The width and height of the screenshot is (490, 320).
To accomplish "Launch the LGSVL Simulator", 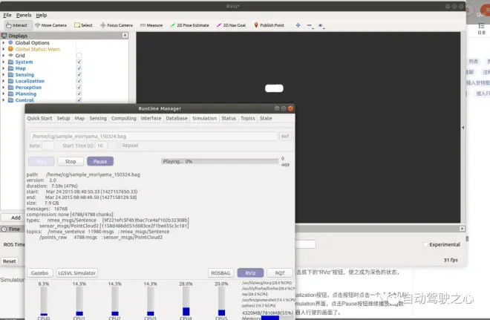I will 77,272.
